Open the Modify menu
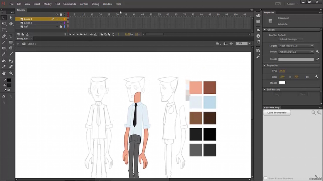 click(x=48, y=4)
